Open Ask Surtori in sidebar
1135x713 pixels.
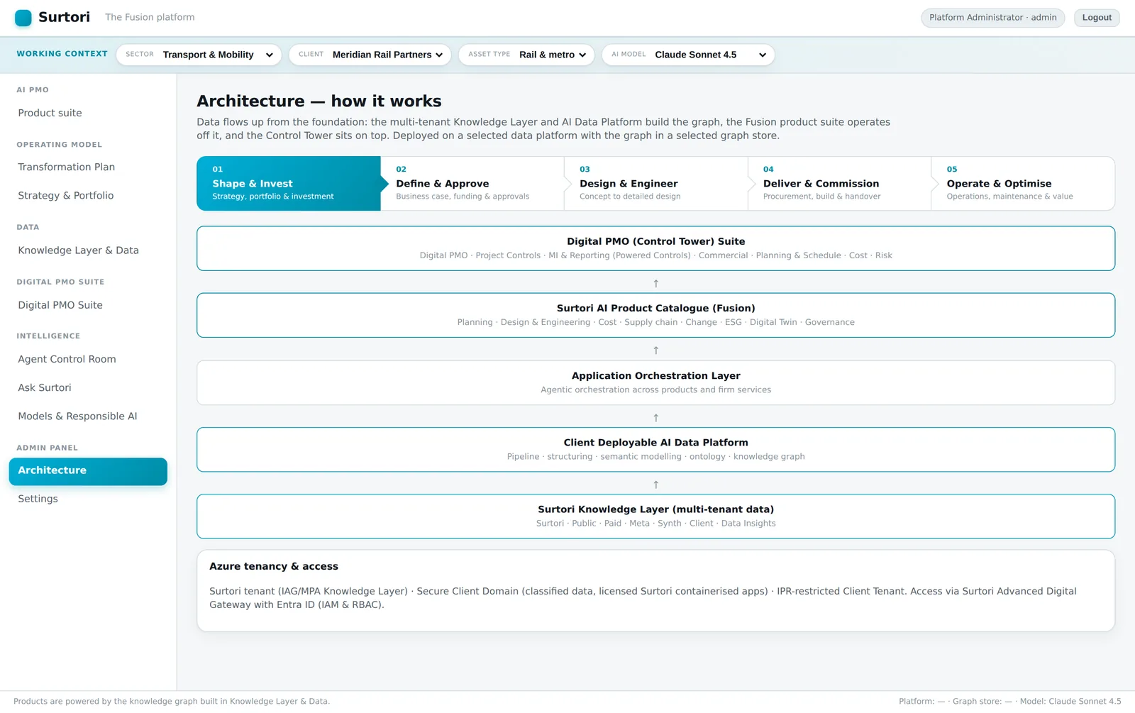[88, 387]
